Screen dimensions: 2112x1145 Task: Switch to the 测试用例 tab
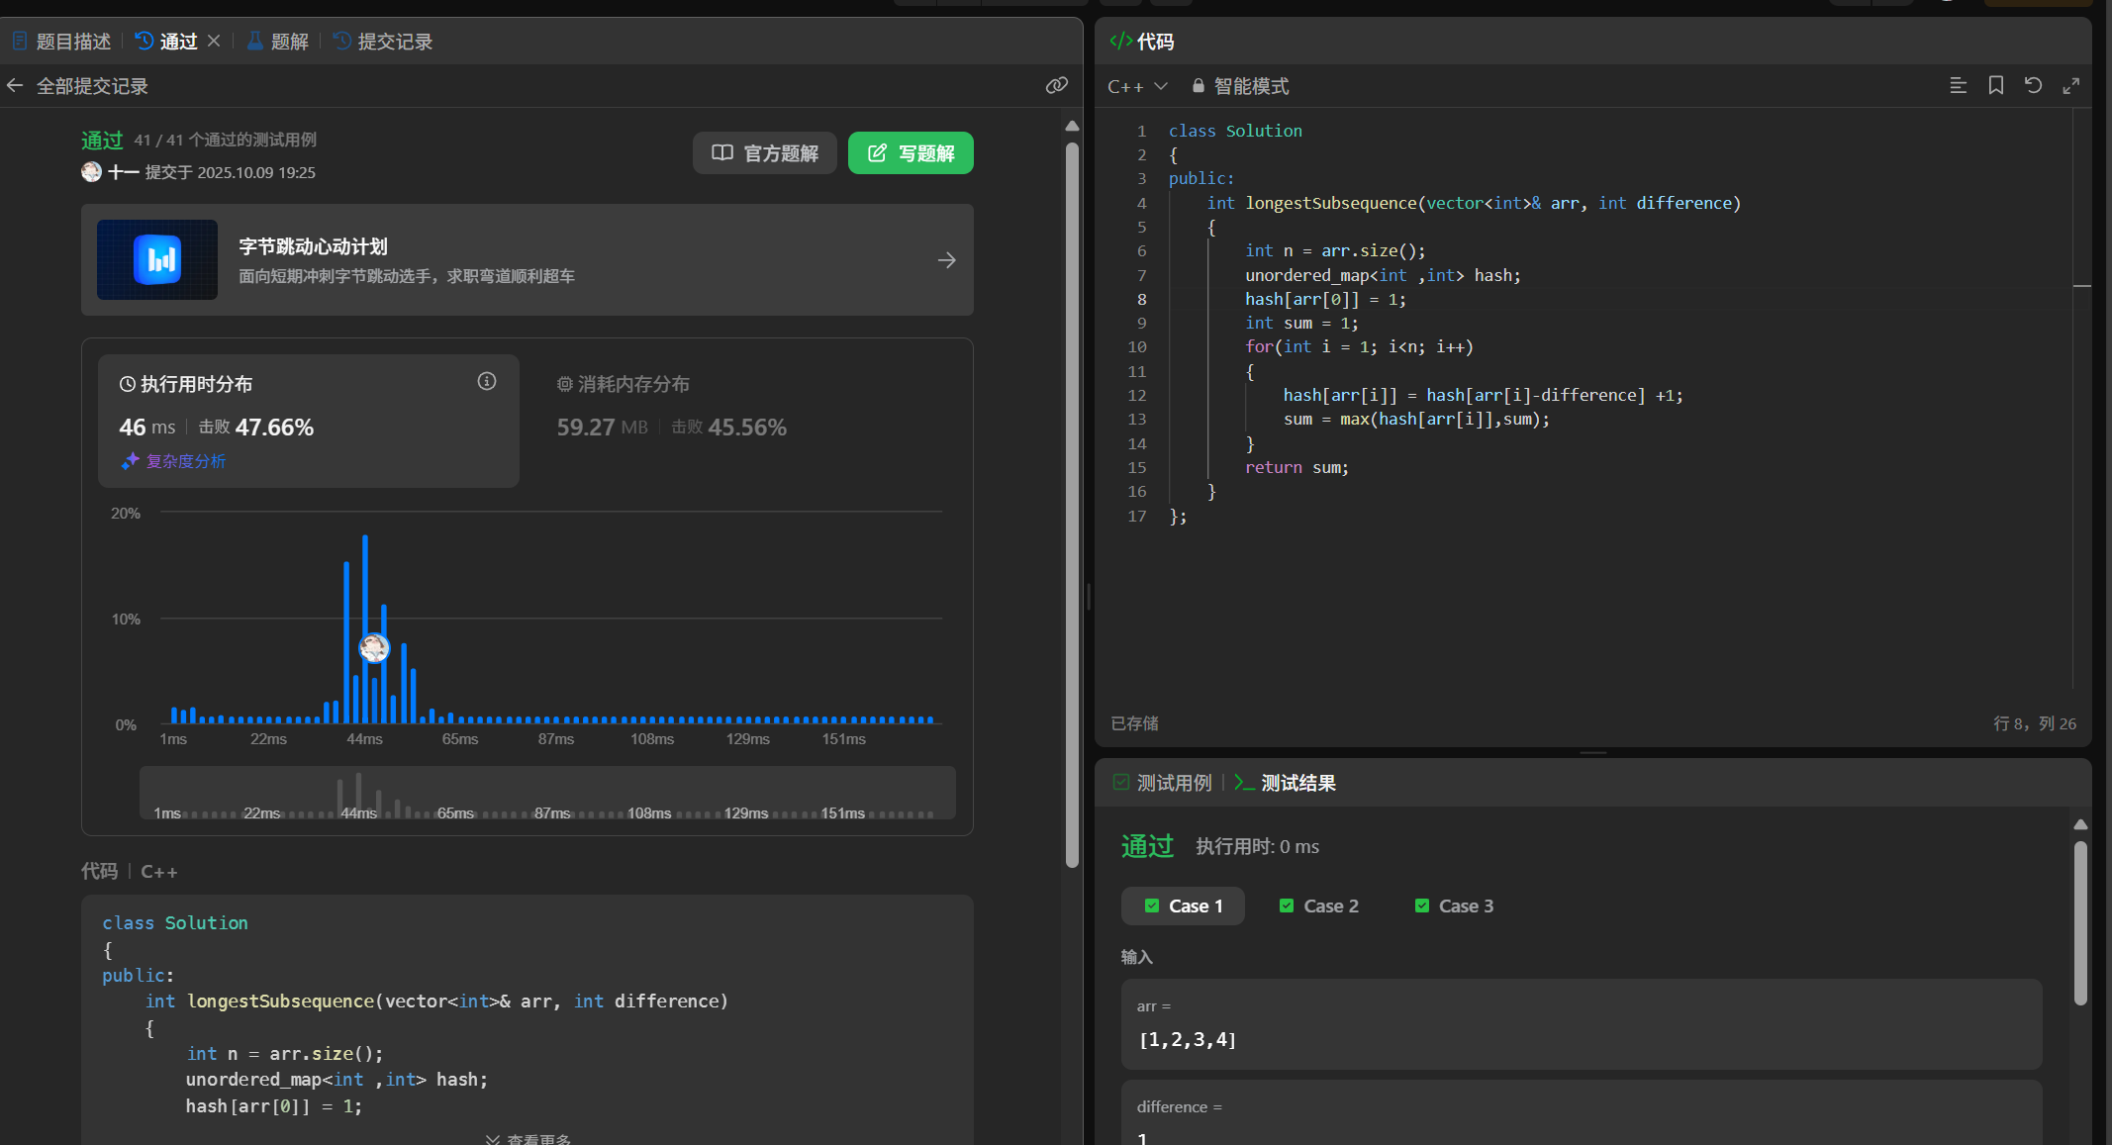point(1163,783)
